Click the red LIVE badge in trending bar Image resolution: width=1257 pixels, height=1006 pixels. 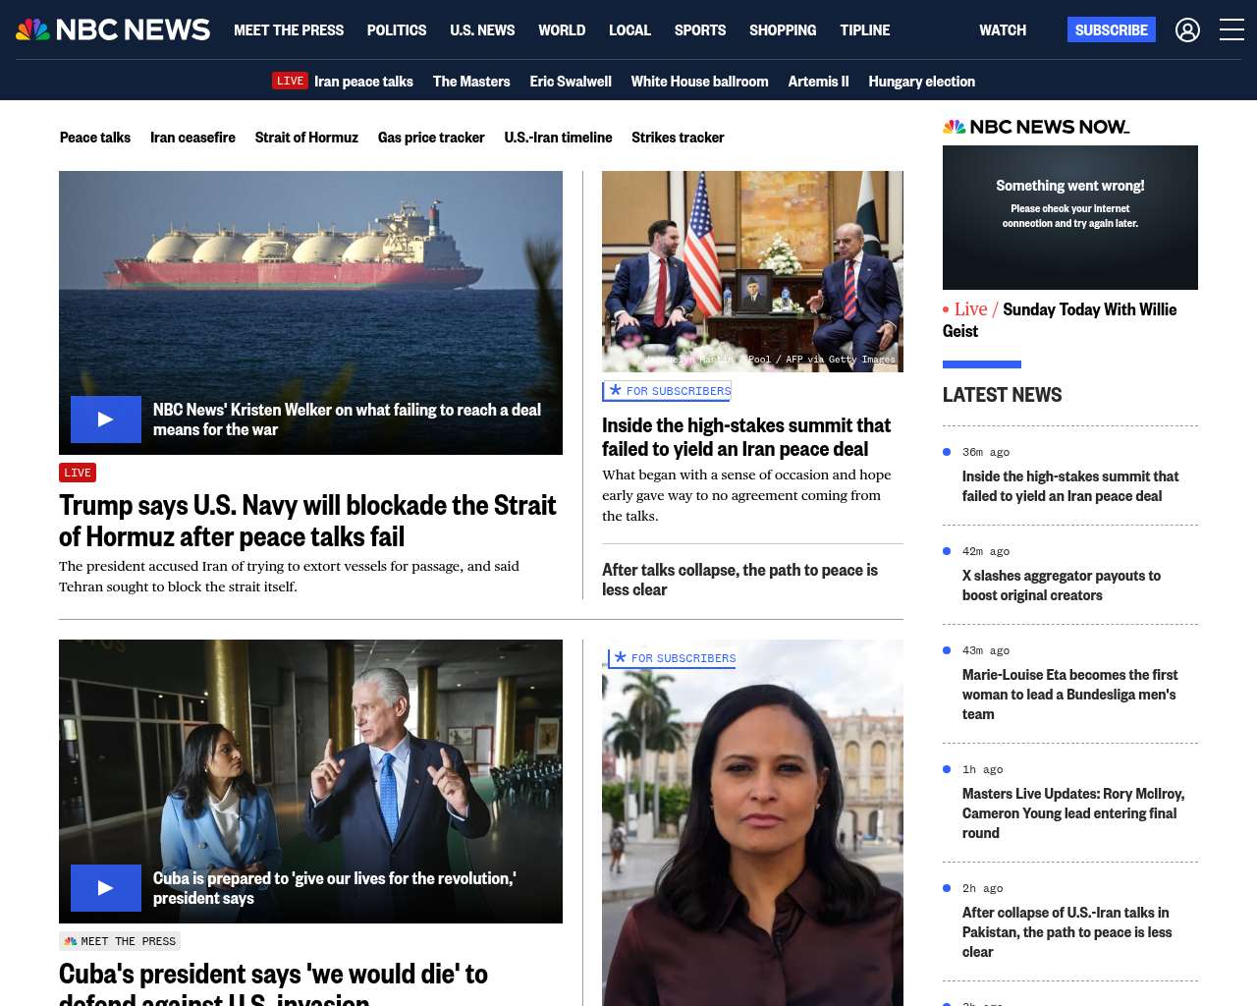tap(290, 81)
